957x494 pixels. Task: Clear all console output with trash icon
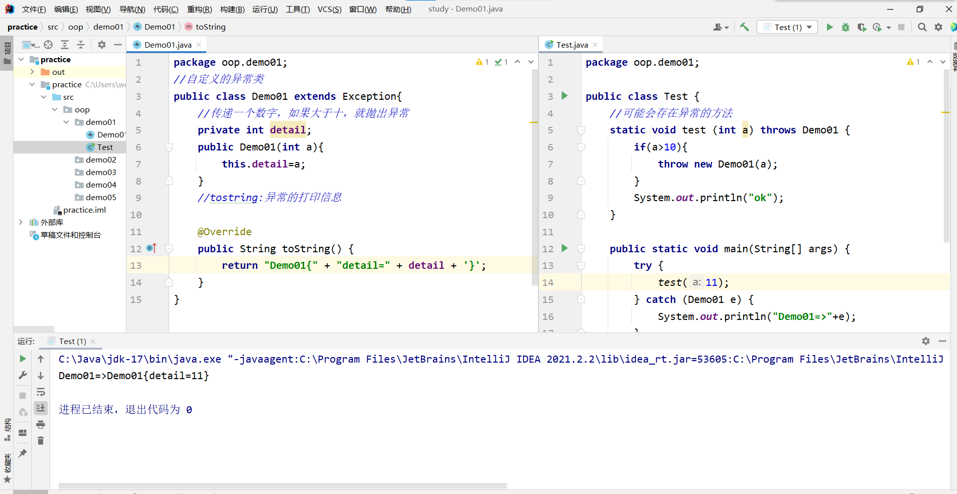pyautogui.click(x=41, y=440)
